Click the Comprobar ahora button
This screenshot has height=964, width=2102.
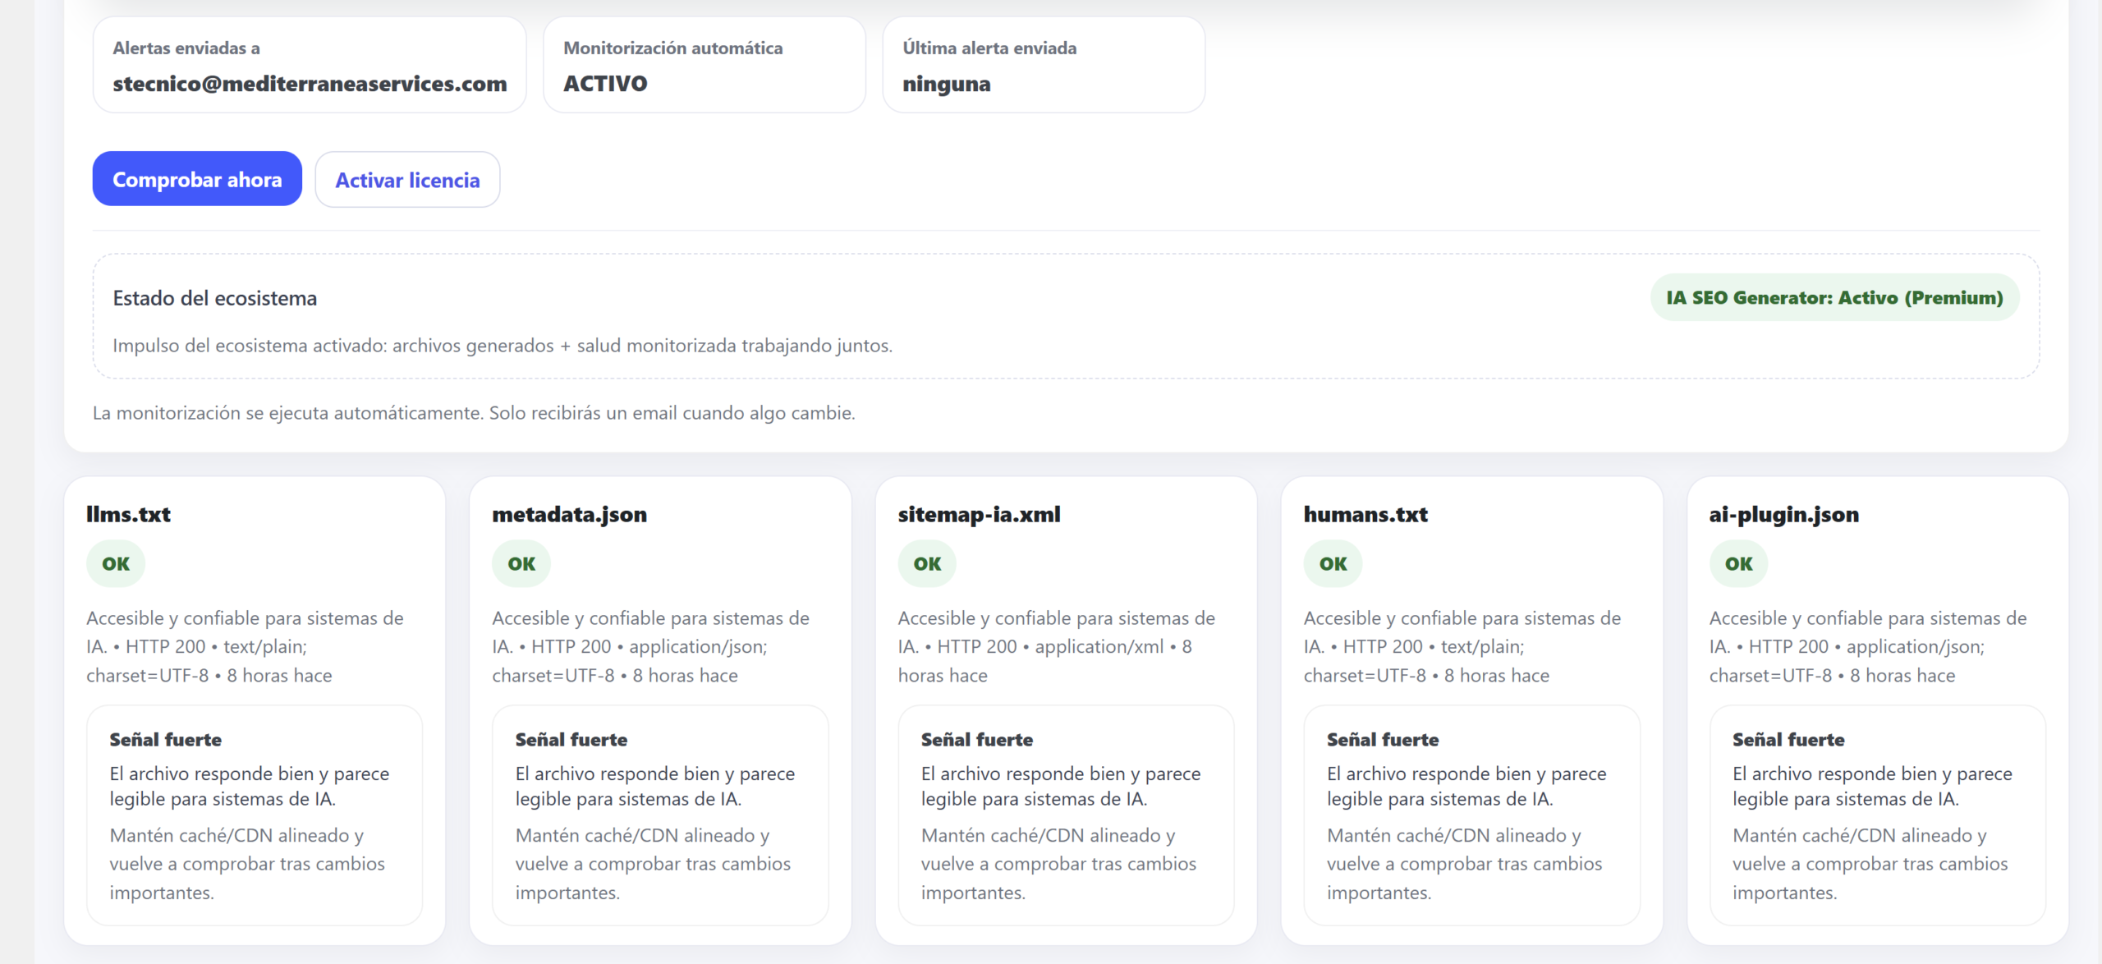(x=197, y=179)
